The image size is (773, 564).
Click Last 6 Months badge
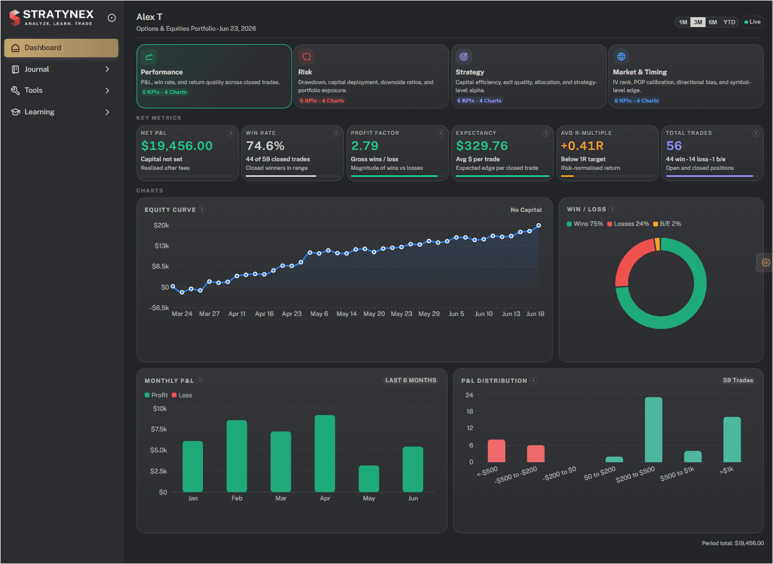click(x=411, y=381)
